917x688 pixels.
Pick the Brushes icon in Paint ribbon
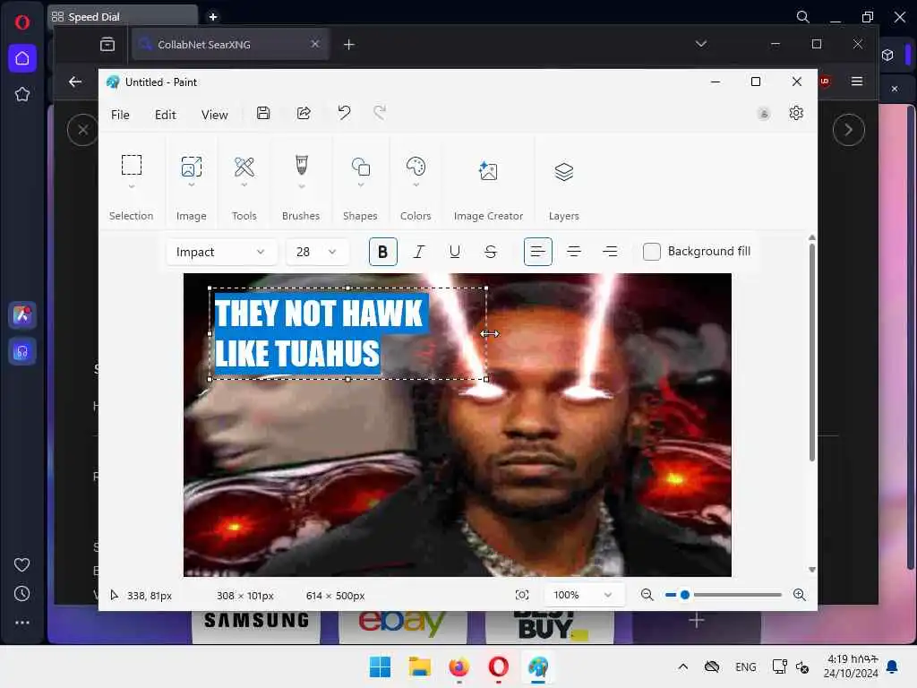coord(301,165)
